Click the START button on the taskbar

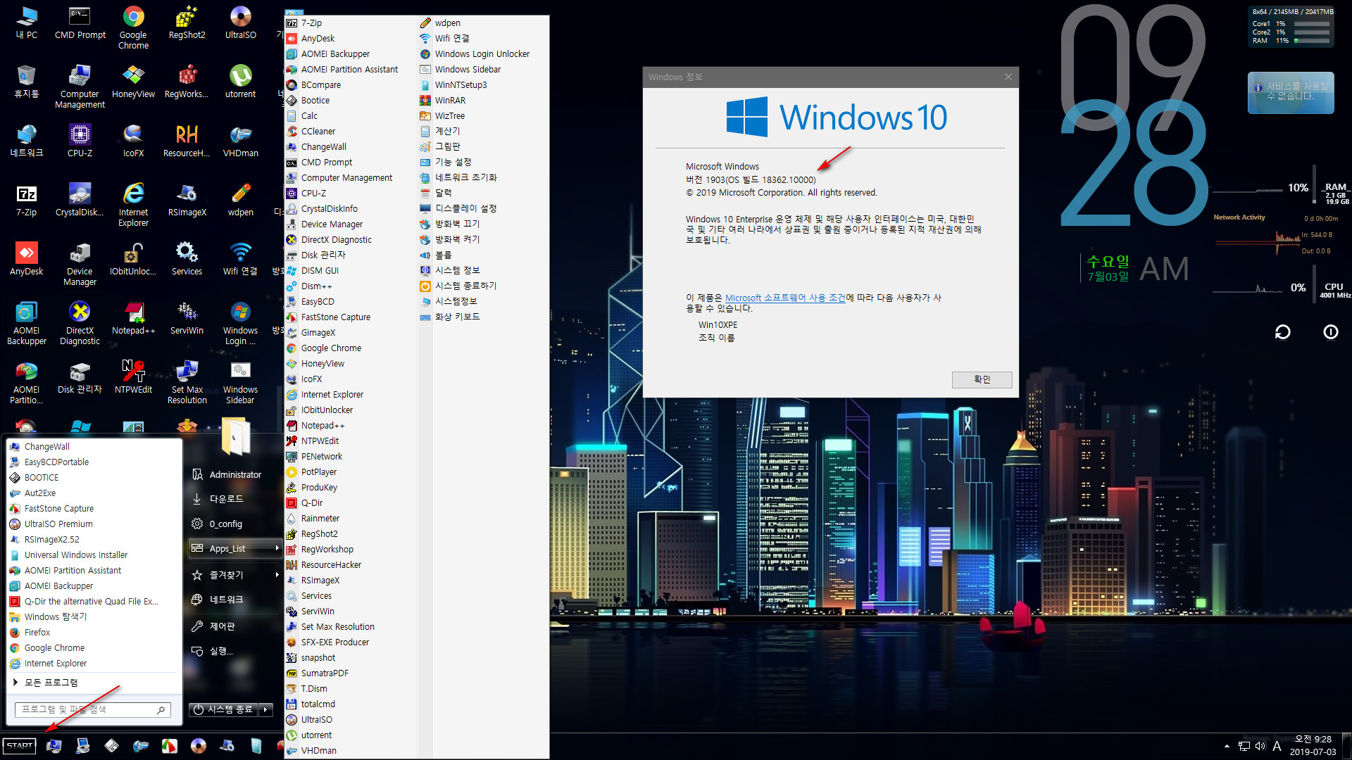coord(20,746)
